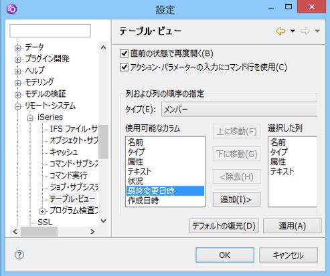Screen dimensions: 330x276
Task: Select コマンド実行 in the tree
Action: point(68,176)
